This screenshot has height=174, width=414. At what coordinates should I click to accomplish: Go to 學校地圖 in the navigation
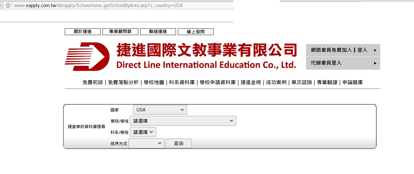[154, 83]
